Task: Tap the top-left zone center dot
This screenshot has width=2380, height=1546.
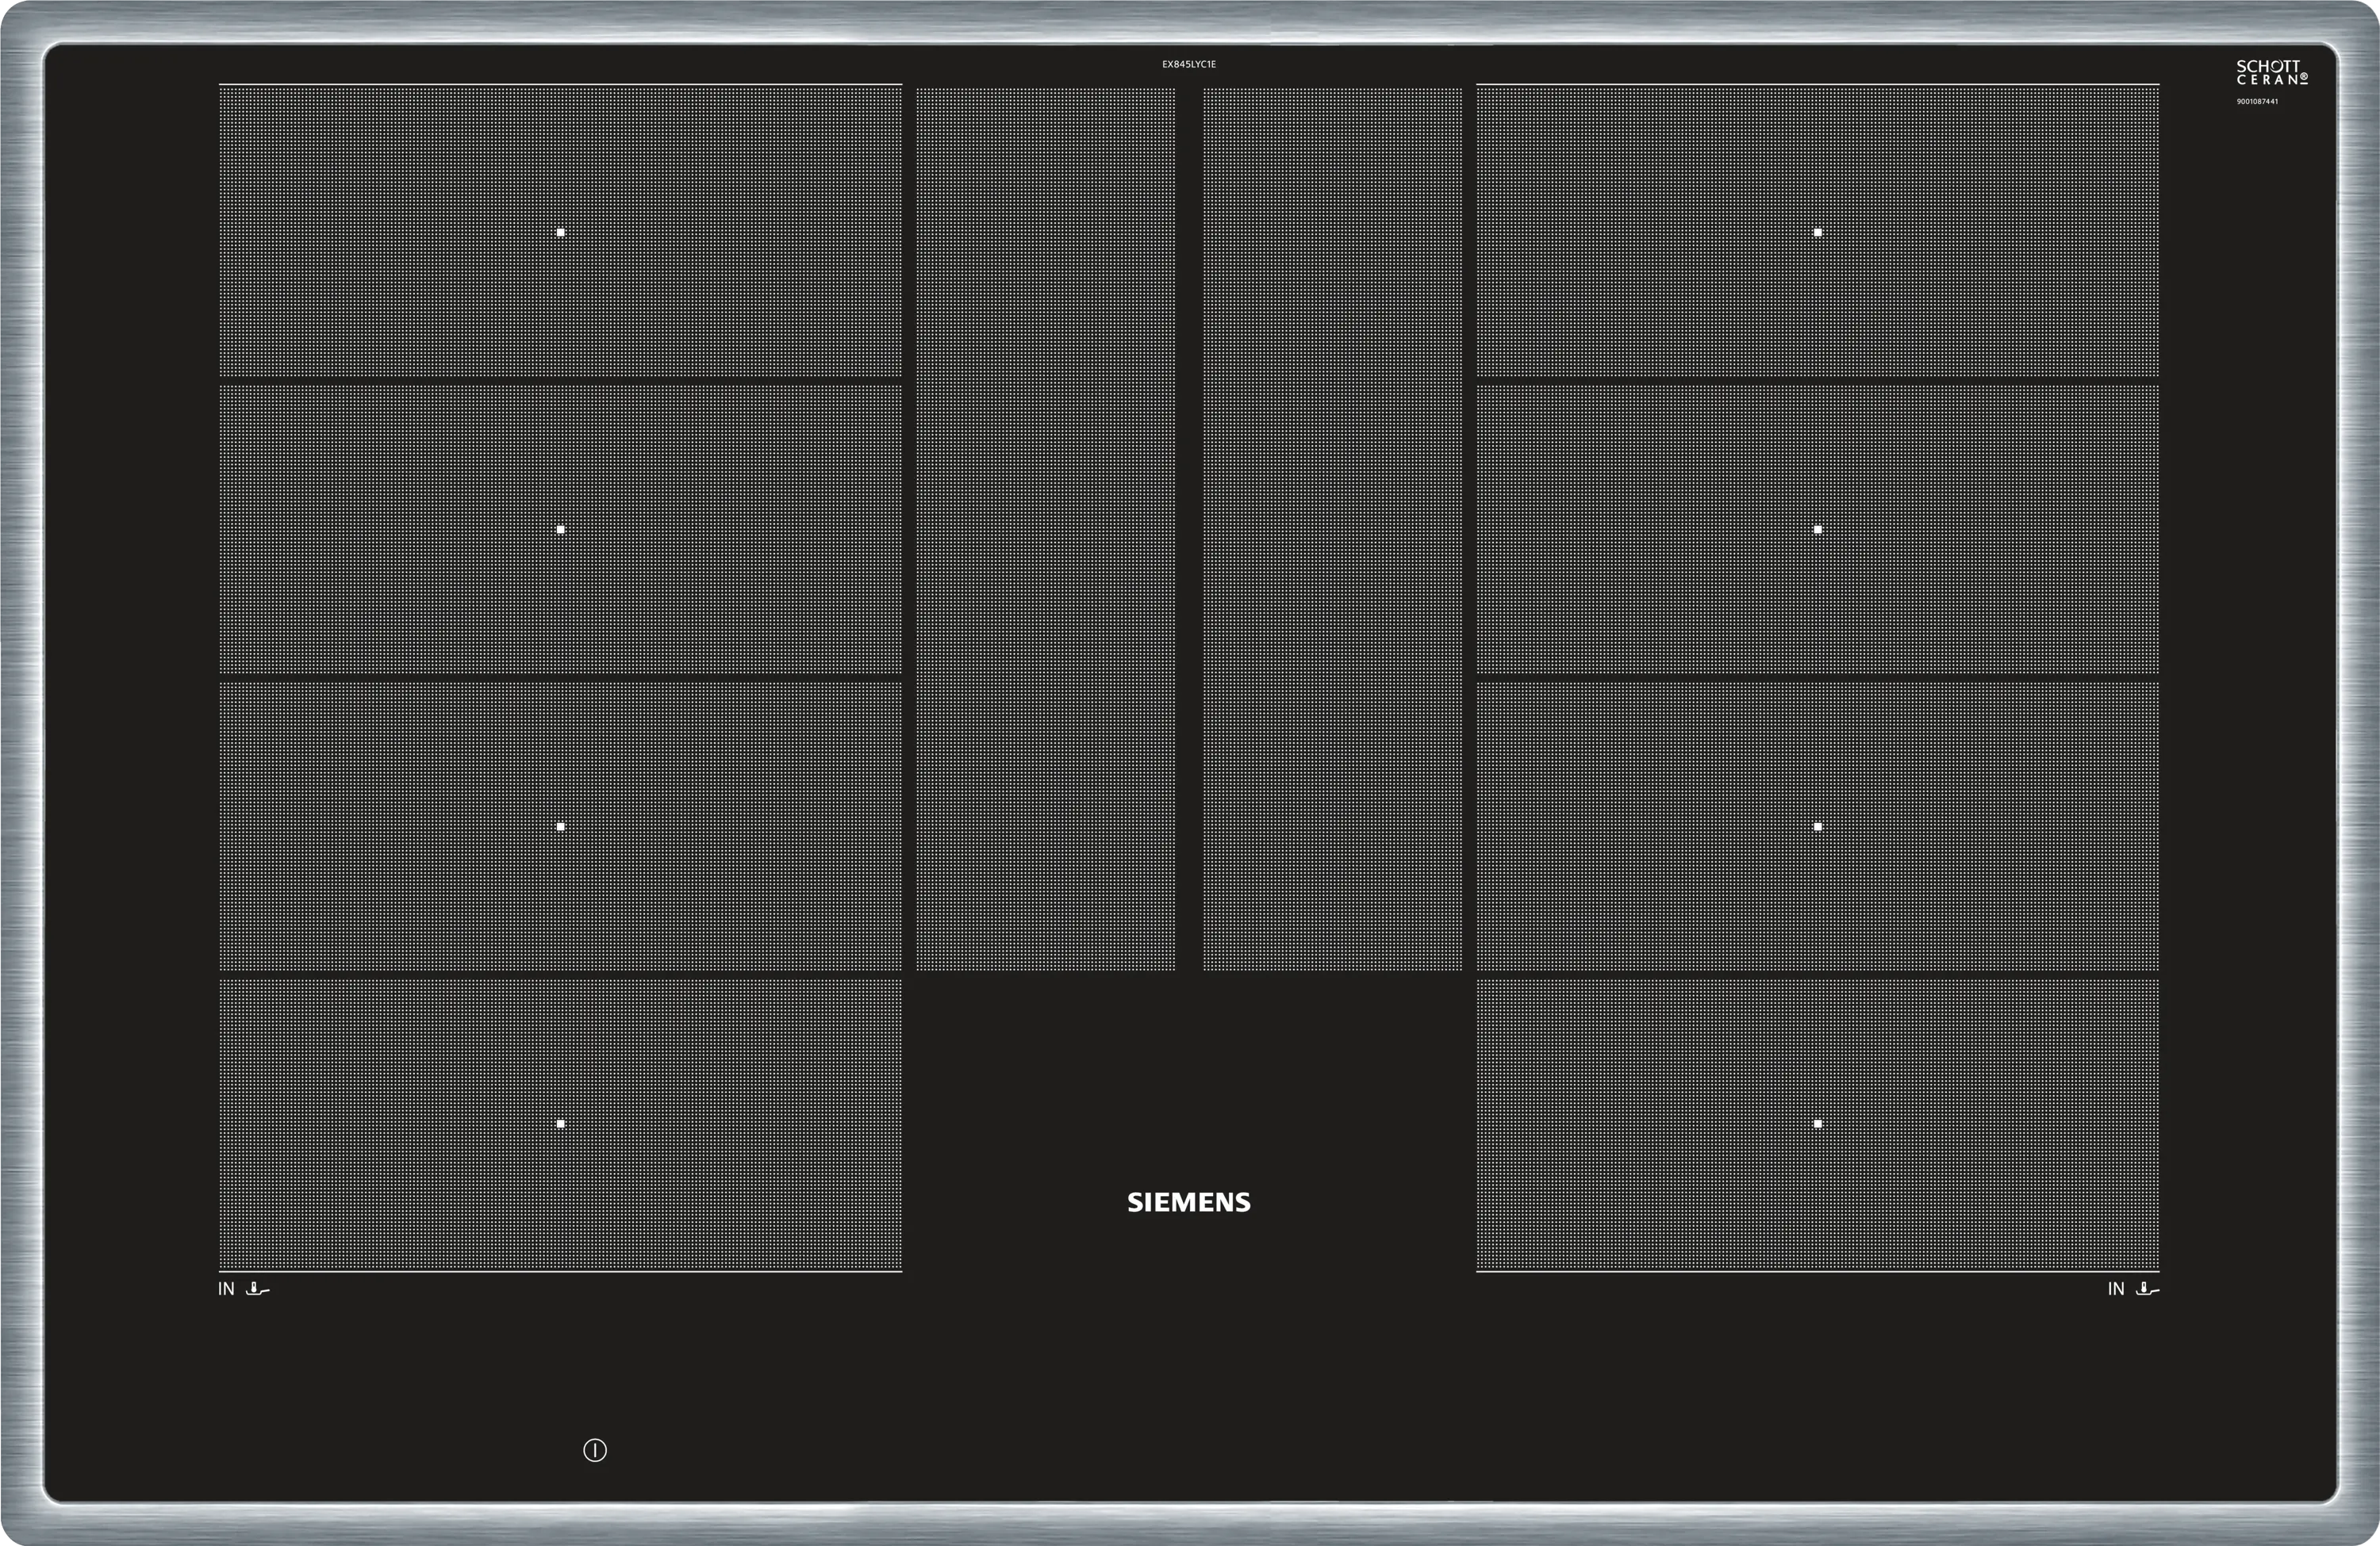Action: pos(560,233)
